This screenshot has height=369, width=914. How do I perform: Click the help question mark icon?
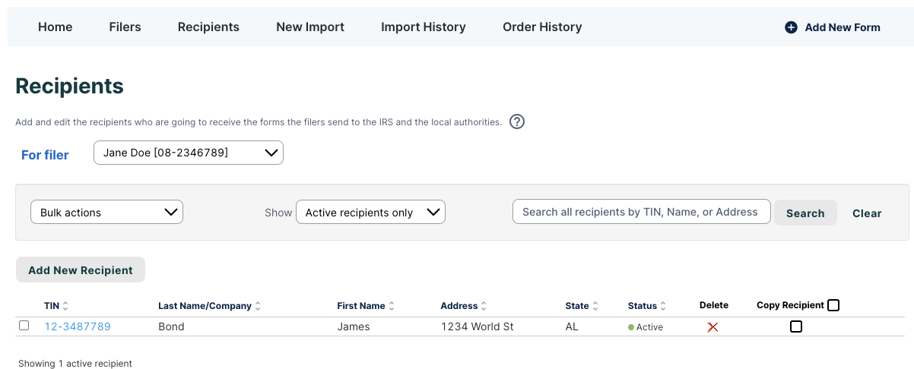517,121
